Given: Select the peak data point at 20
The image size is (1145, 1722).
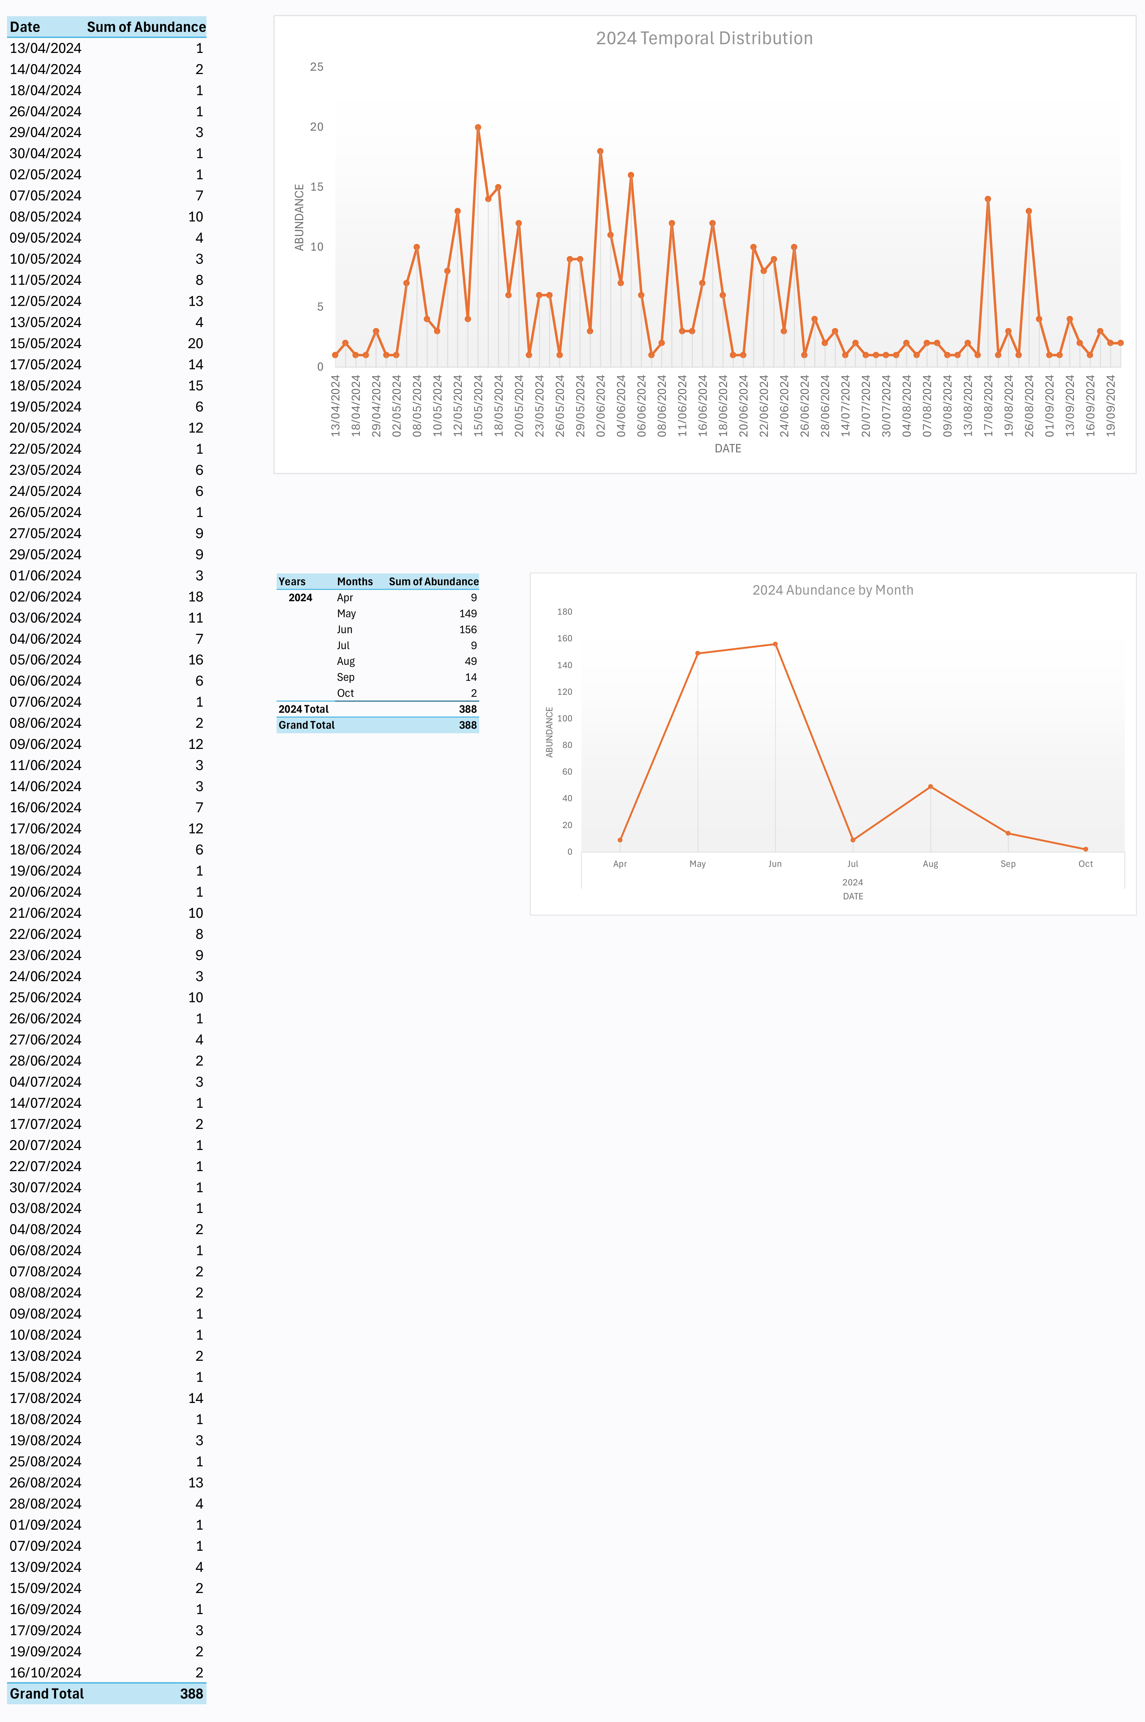Looking at the screenshot, I should [478, 127].
